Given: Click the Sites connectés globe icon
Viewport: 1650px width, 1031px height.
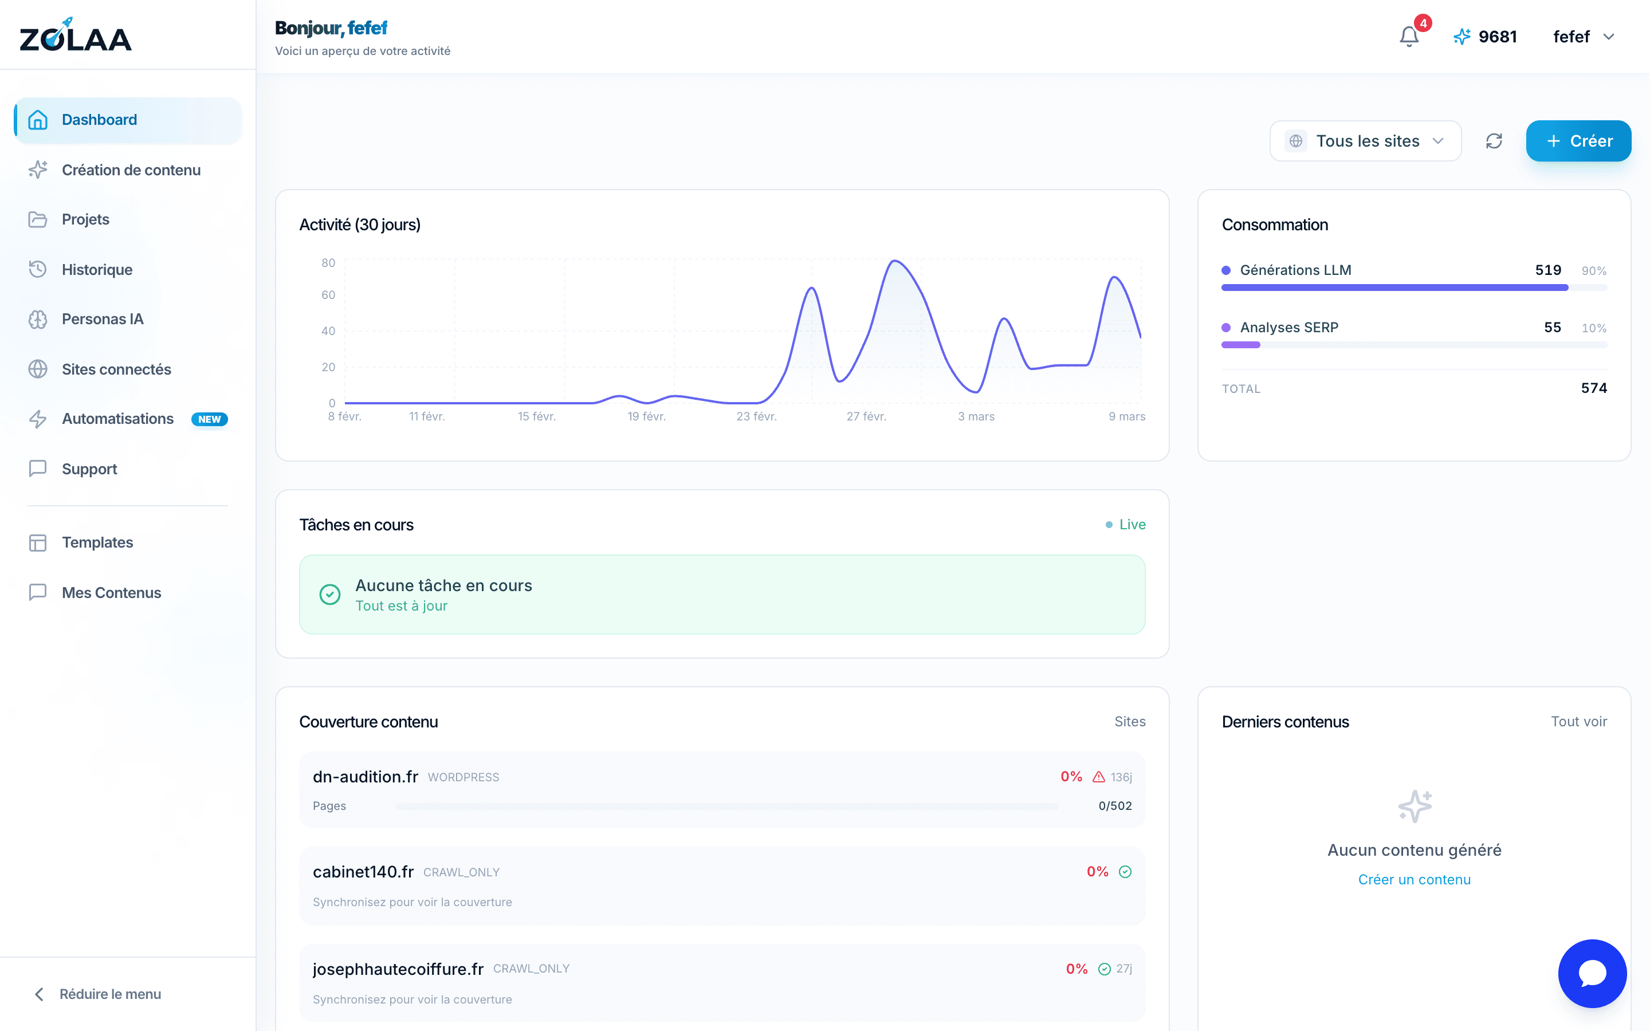Looking at the screenshot, I should pos(37,369).
